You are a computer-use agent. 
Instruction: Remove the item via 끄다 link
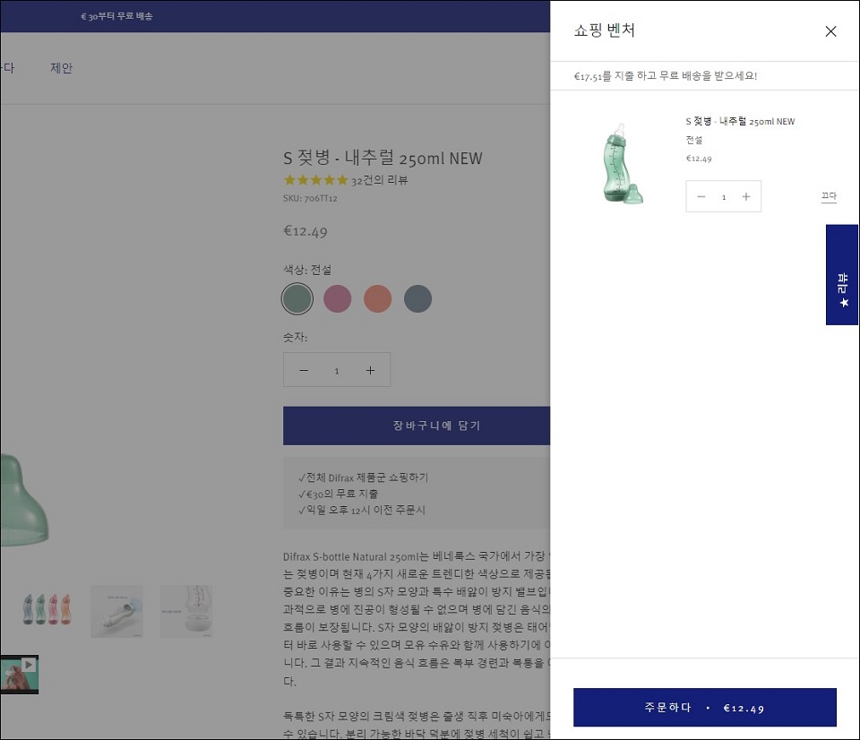click(x=828, y=196)
